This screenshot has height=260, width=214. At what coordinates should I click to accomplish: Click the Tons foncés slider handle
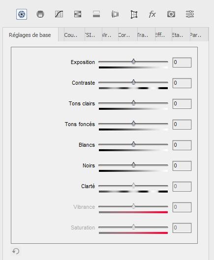point(133,124)
